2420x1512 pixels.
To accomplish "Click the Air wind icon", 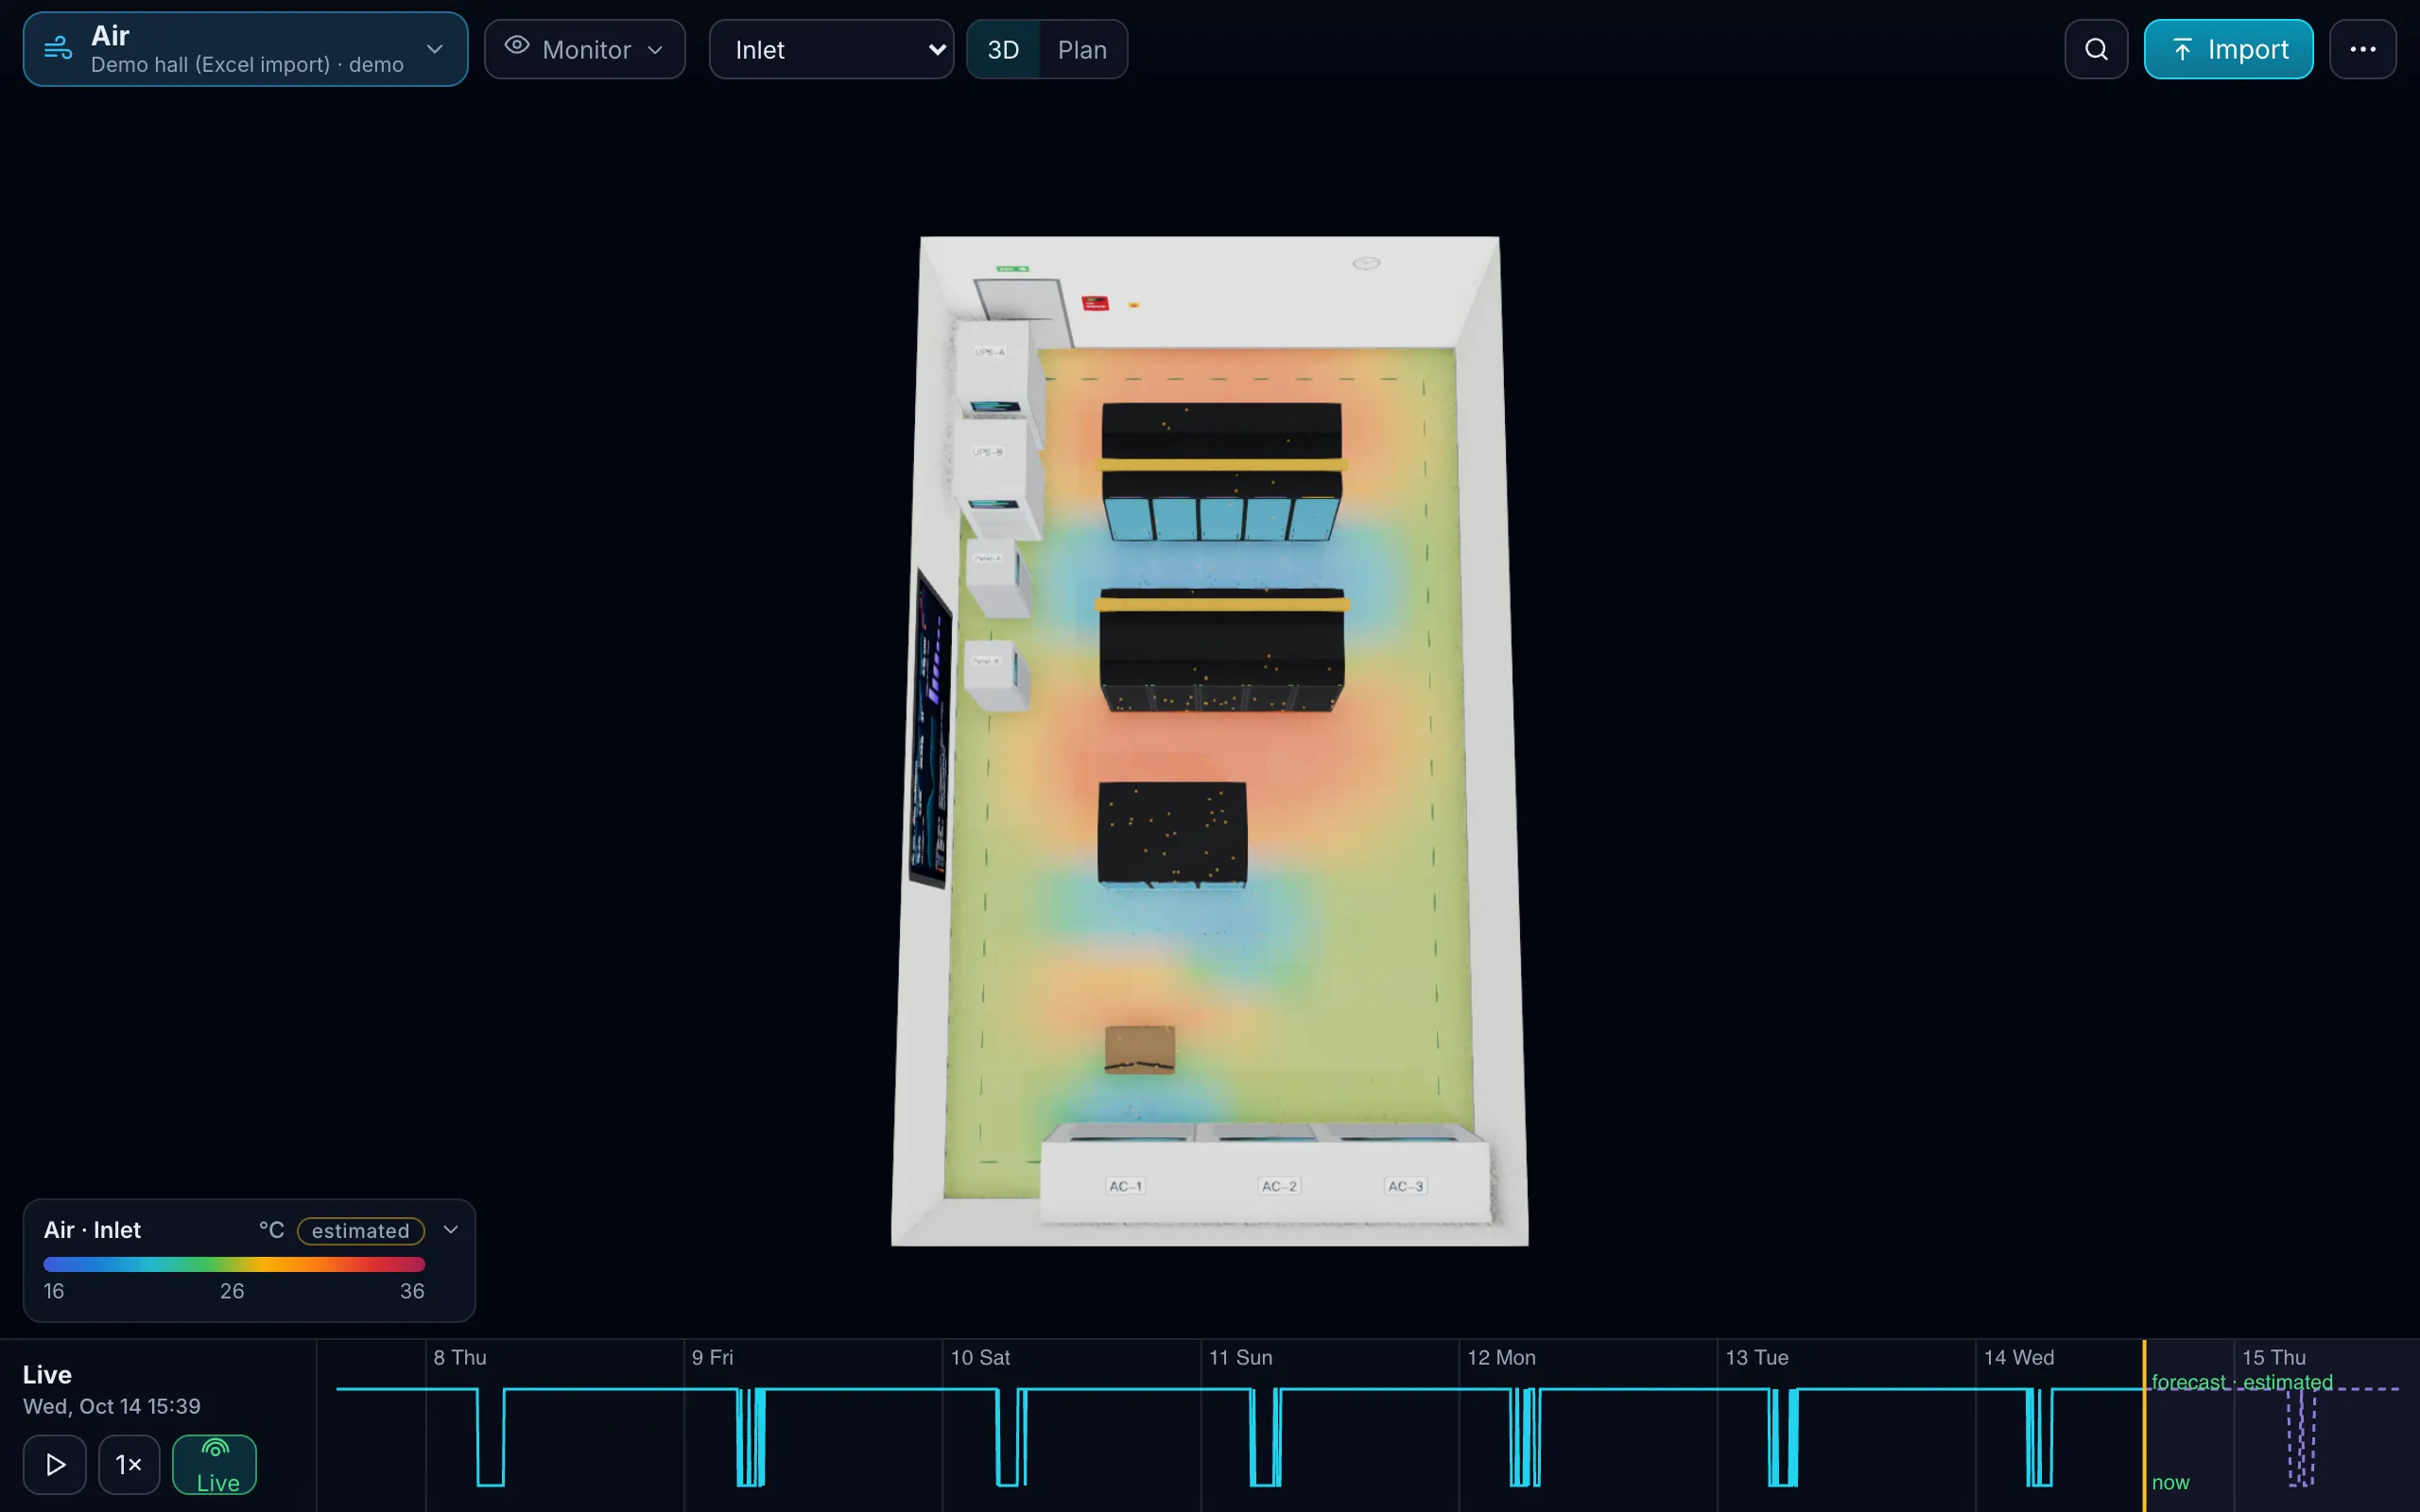I will pos(58,47).
